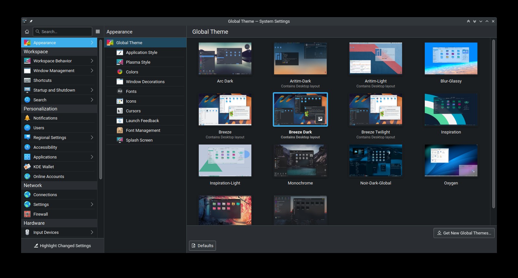
Task: Click the Users icon
Action: pyautogui.click(x=27, y=128)
